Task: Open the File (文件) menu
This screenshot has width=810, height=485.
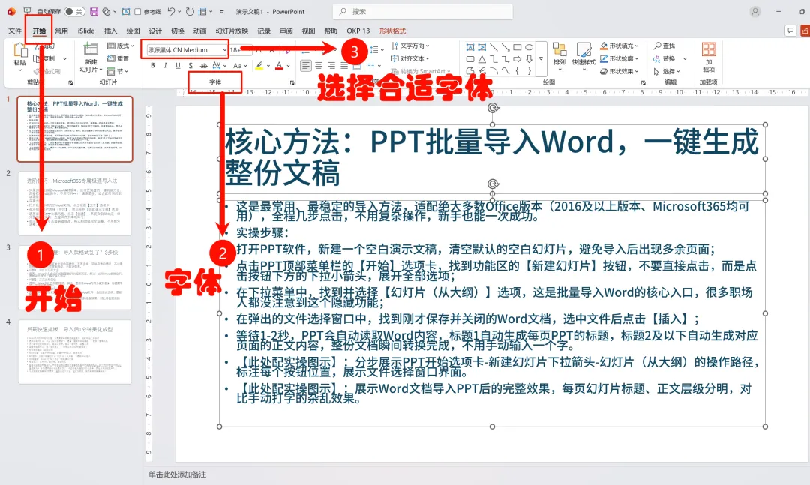Action: pyautogui.click(x=15, y=31)
